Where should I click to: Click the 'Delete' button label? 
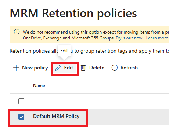pyautogui.click(x=97, y=68)
